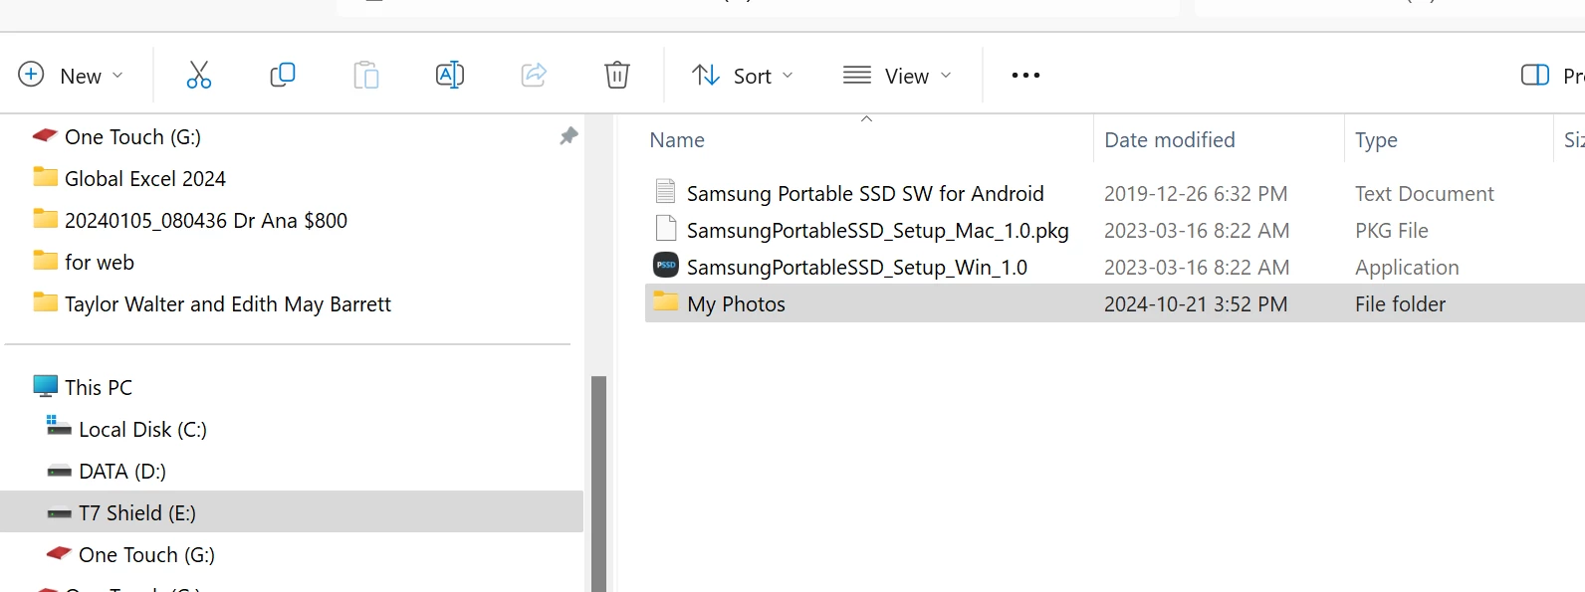Click the T7 Shield drive icon
1585x592 pixels.
click(60, 513)
